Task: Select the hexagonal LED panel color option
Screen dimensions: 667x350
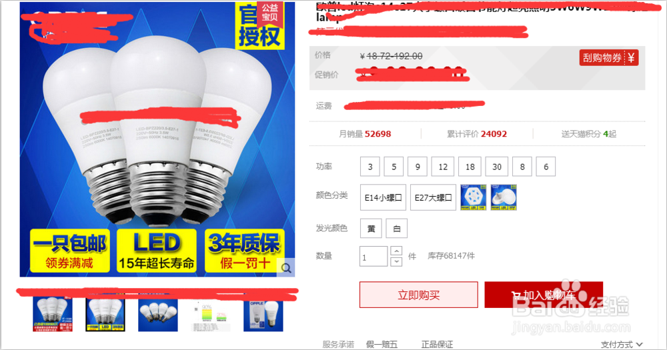Action: (x=474, y=197)
